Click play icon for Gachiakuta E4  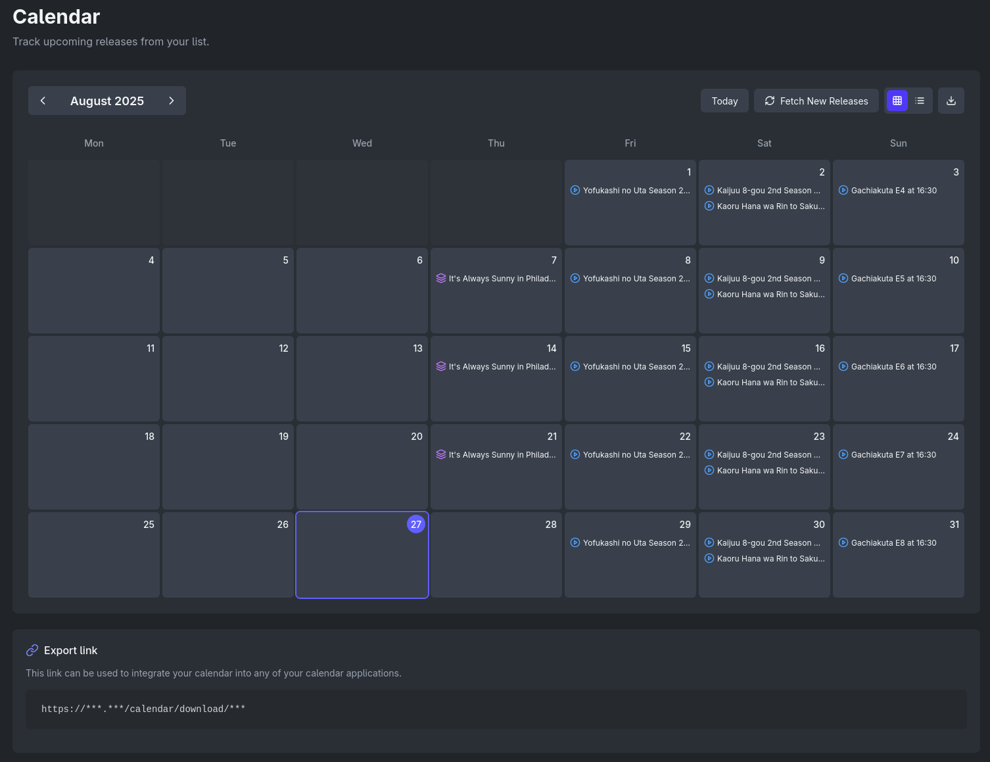click(843, 191)
